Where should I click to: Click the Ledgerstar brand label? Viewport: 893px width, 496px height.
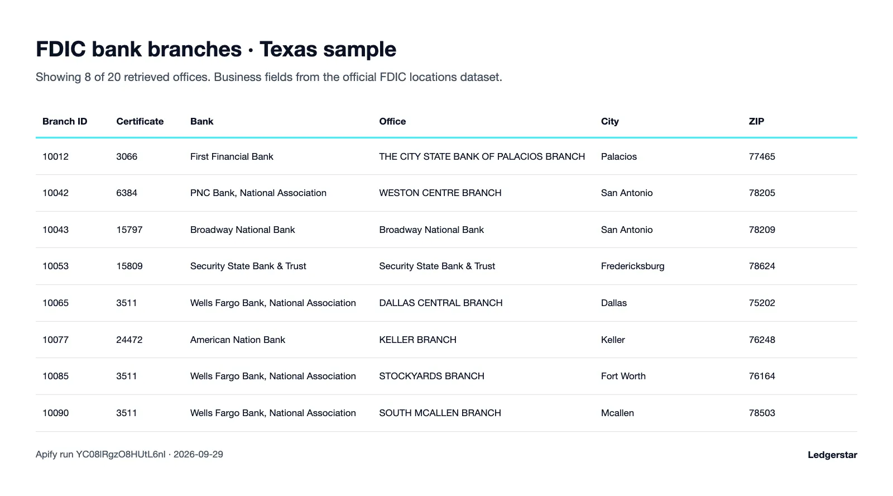pos(833,455)
